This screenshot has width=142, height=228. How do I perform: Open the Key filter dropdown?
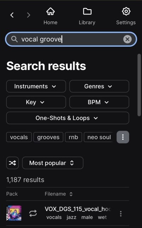tap(36, 102)
